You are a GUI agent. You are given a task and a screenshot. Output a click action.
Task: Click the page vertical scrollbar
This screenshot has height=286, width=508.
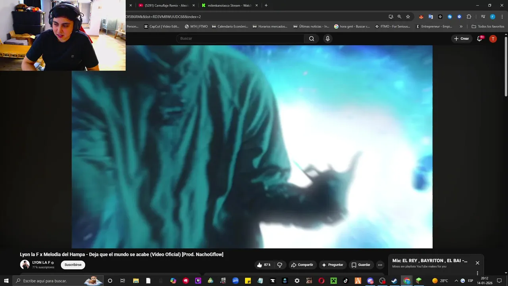(x=506, y=66)
